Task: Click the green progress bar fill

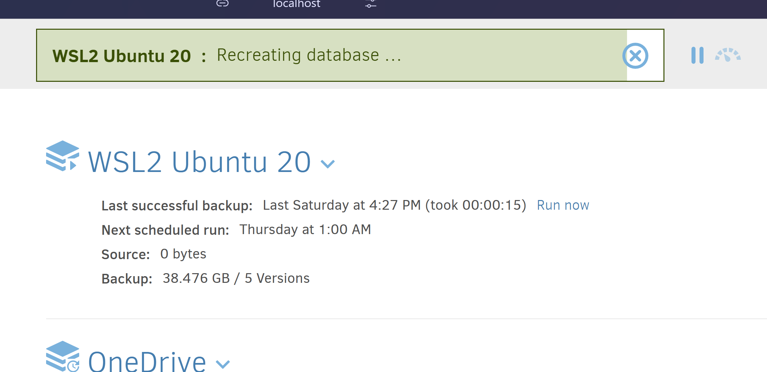Action: tap(501, 55)
